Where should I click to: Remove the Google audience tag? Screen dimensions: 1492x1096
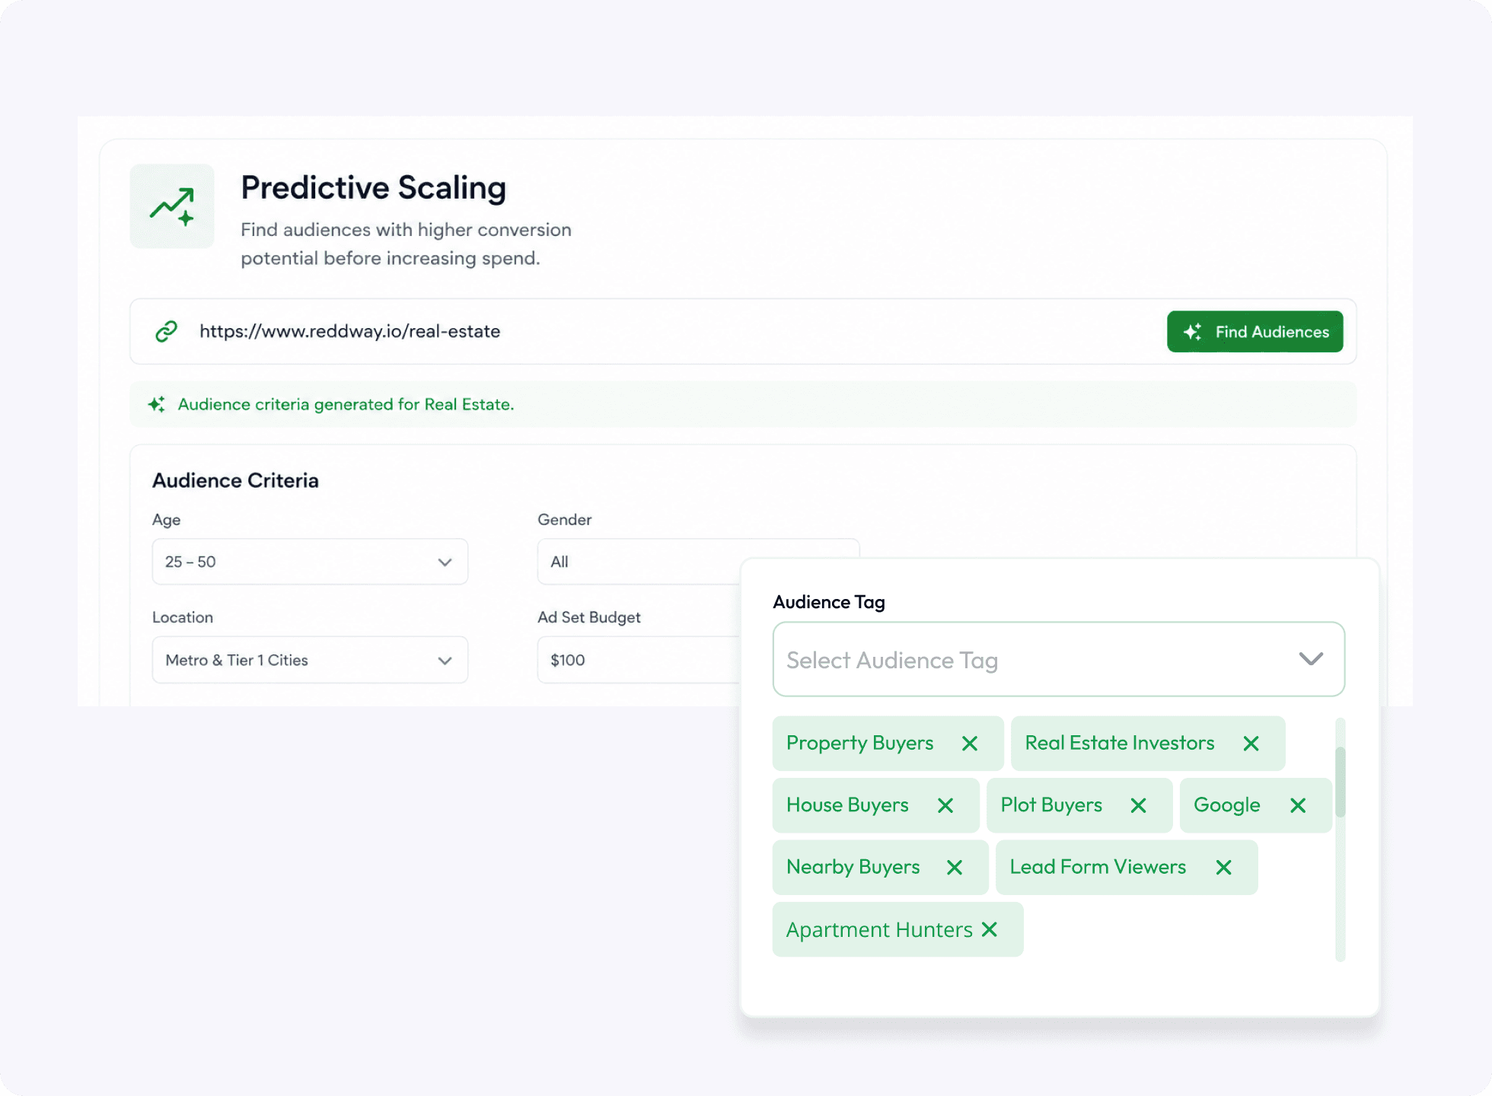pos(1298,805)
